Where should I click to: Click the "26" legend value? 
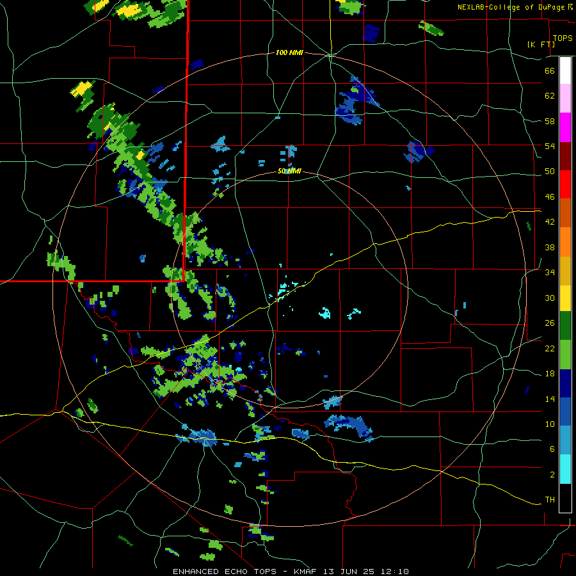(550, 323)
